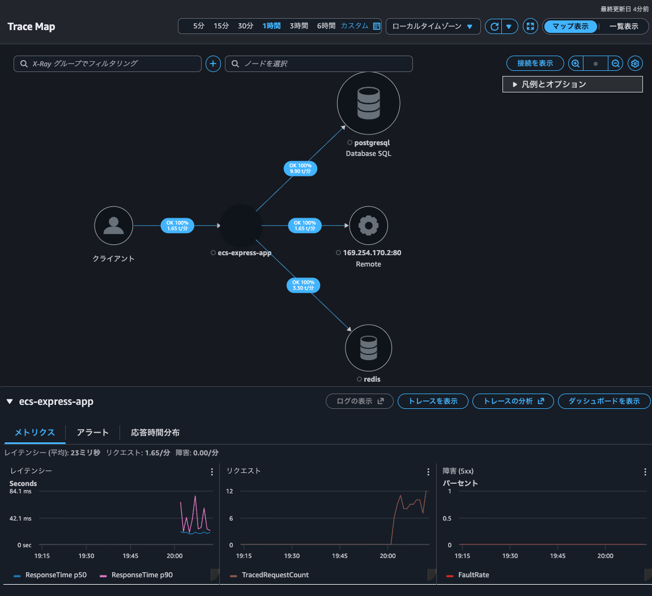Open the ローカルタイムゾーン timezone dropdown
The height and width of the screenshot is (596, 652).
pyautogui.click(x=433, y=27)
